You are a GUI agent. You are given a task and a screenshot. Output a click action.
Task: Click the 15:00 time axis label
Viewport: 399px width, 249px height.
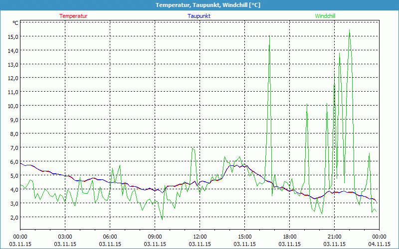(244, 237)
